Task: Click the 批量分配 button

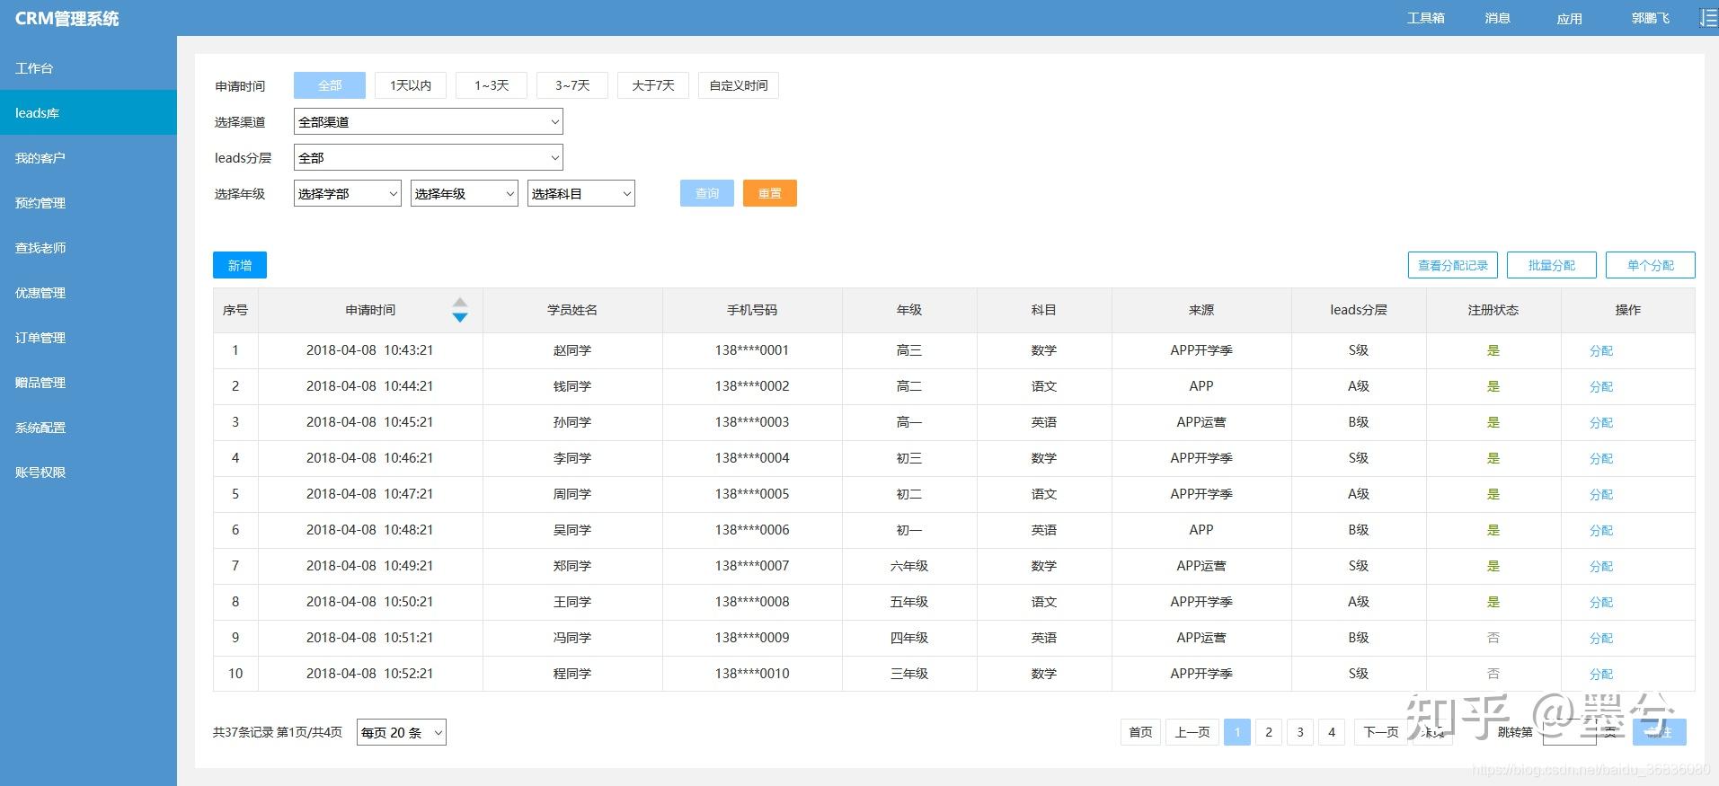Action: (x=1552, y=265)
